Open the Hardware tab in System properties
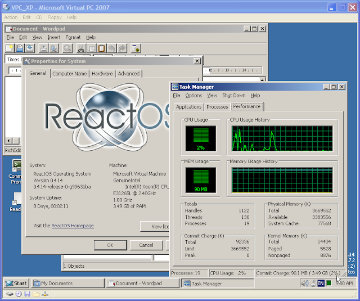The height and width of the screenshot is (301, 360). pyautogui.click(x=102, y=74)
